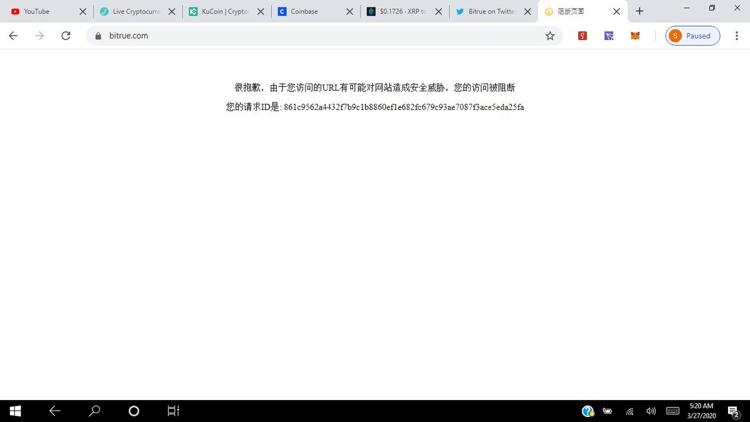Reload the bitrue.com page
Viewport: 750px width, 422px height.
(66, 36)
